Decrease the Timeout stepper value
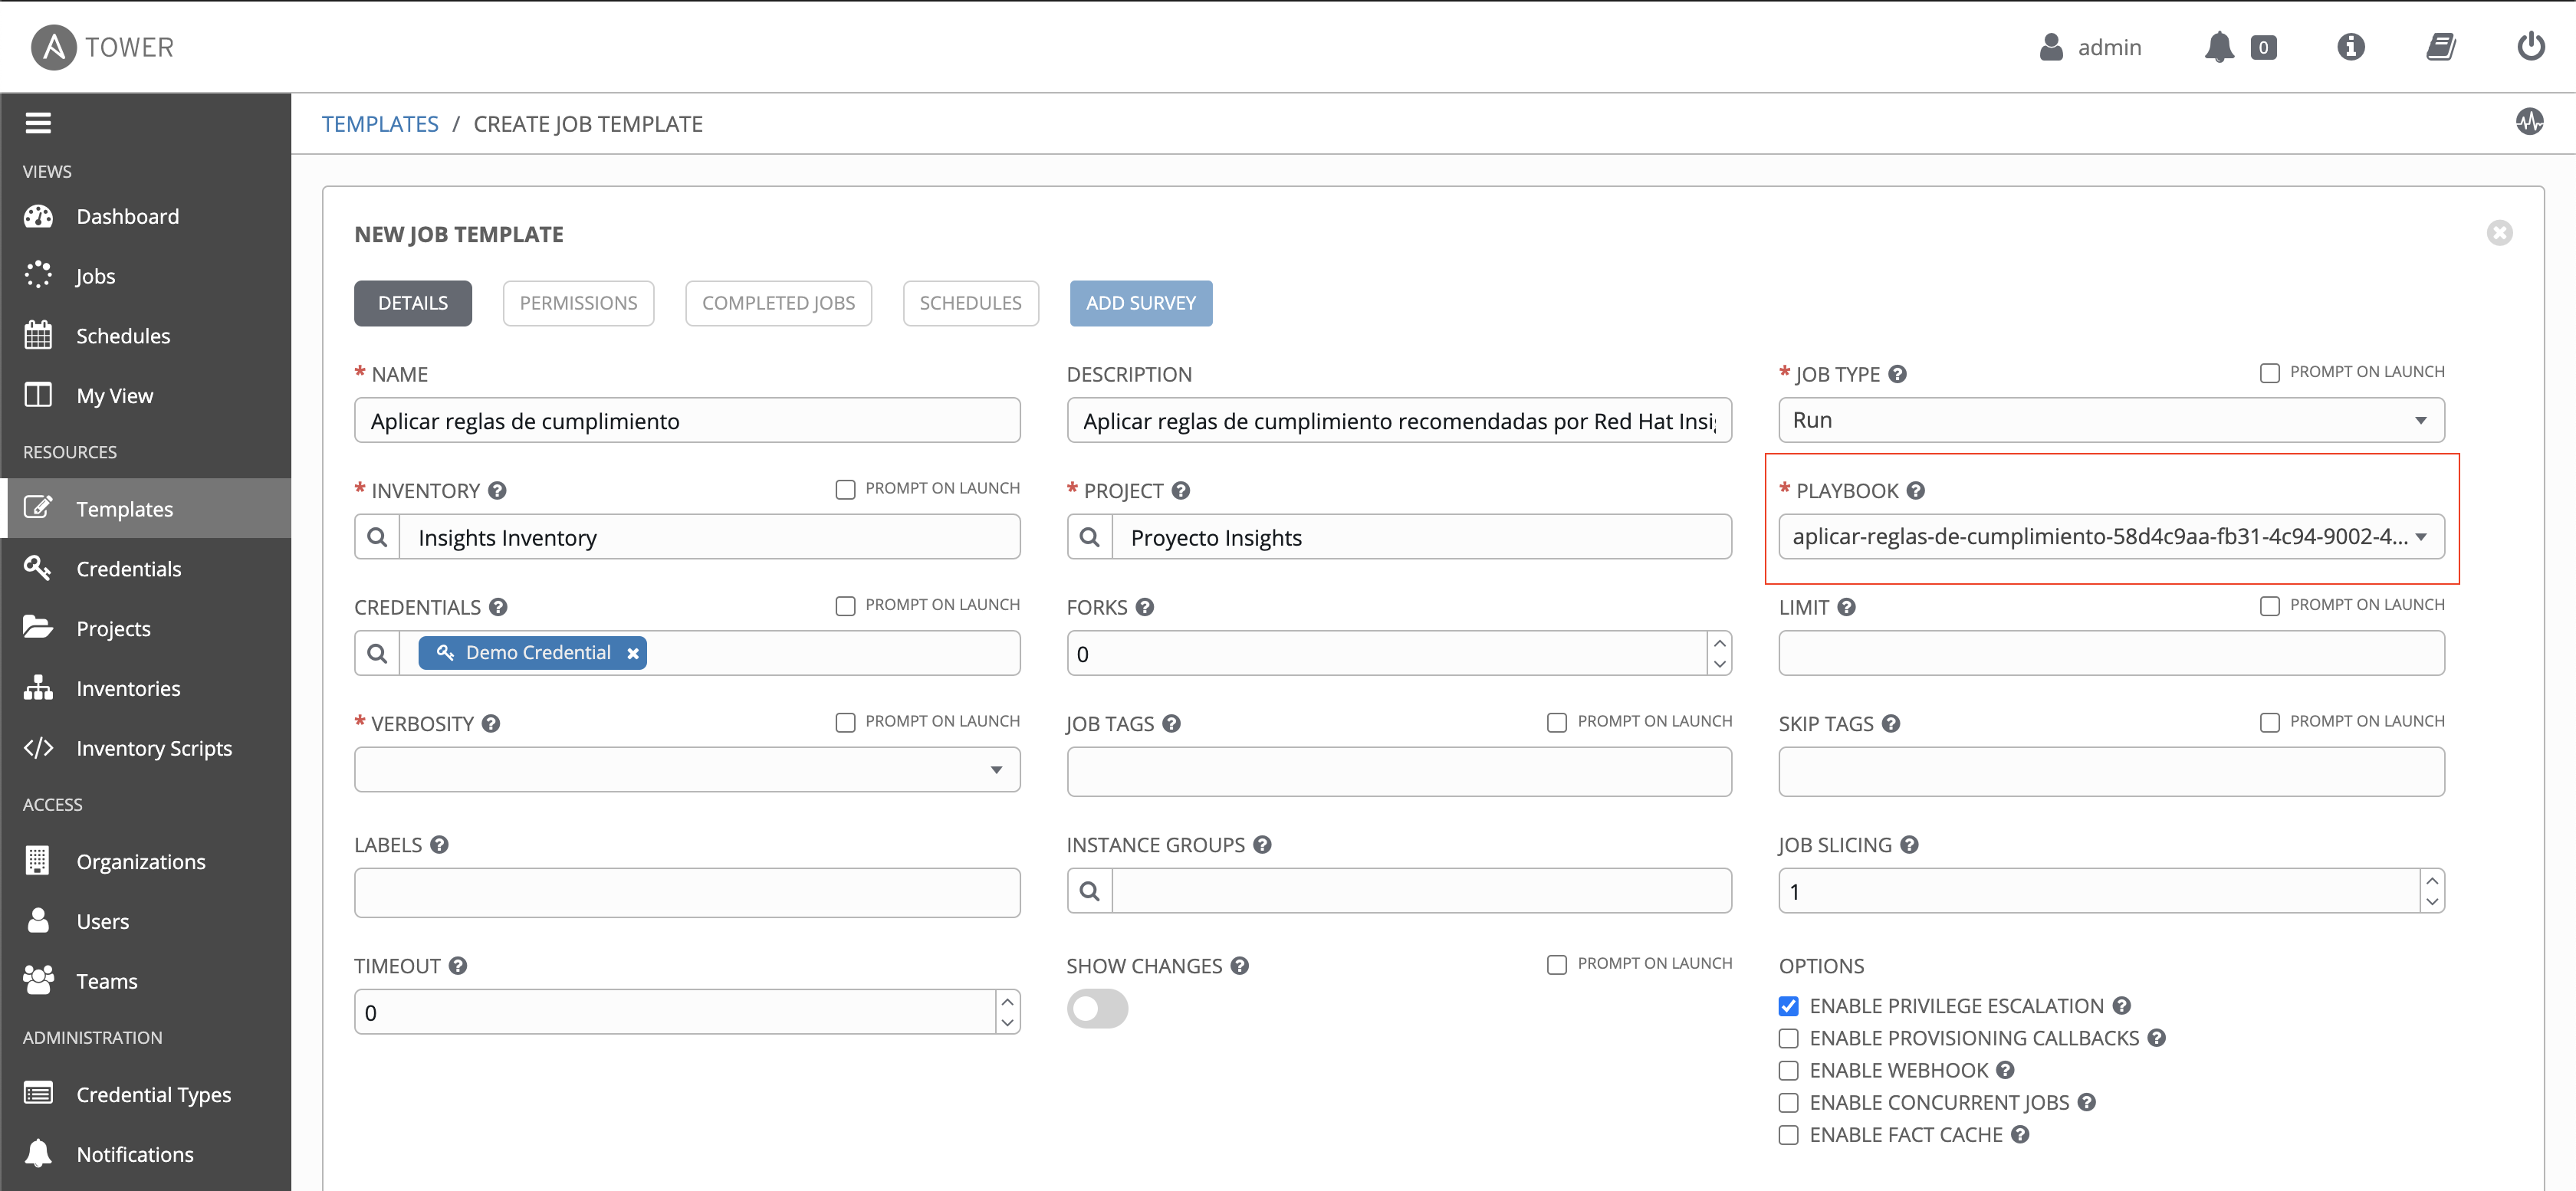This screenshot has width=2576, height=1191. (x=1008, y=1023)
